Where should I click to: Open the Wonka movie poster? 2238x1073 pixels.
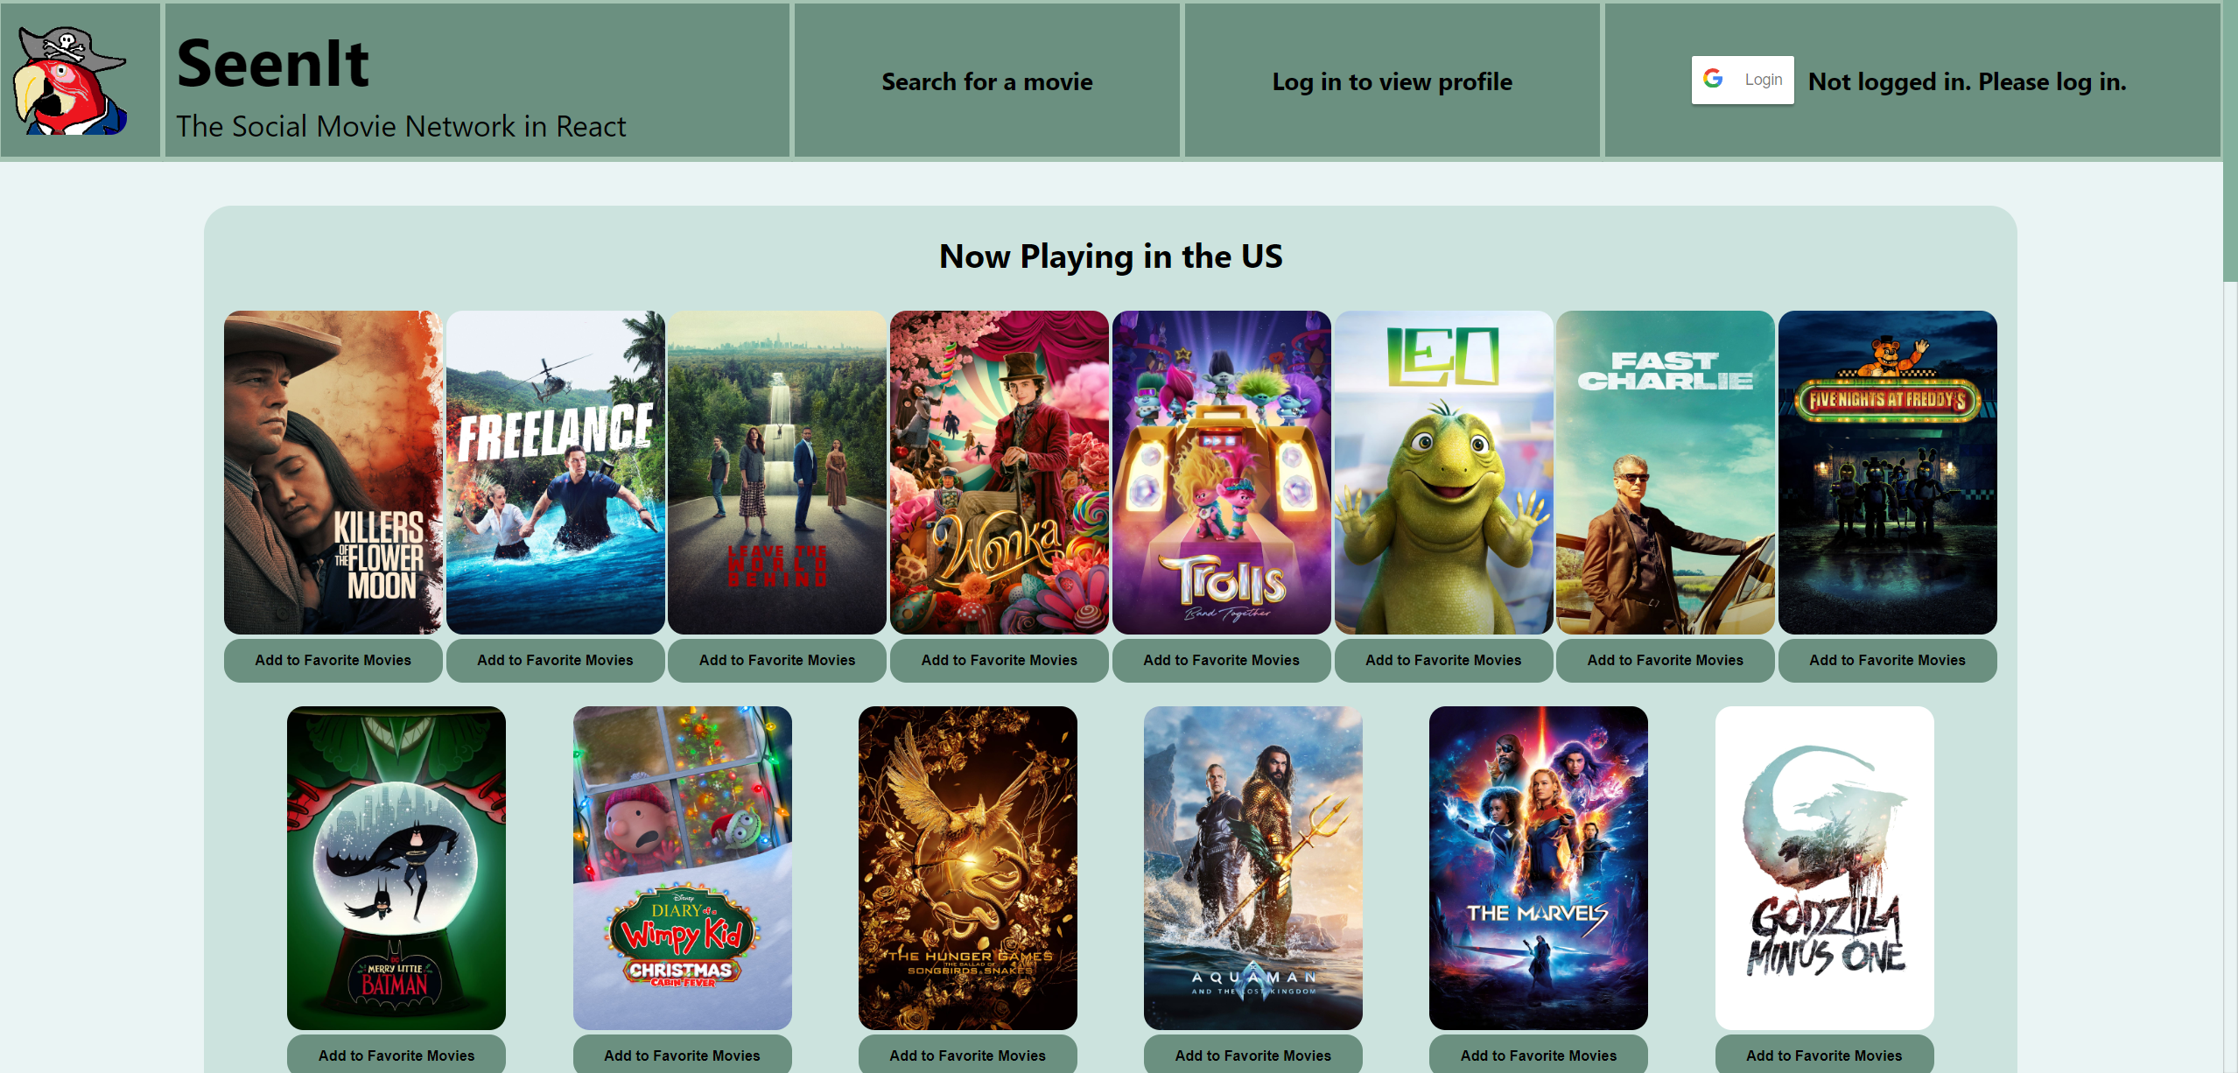1000,473
